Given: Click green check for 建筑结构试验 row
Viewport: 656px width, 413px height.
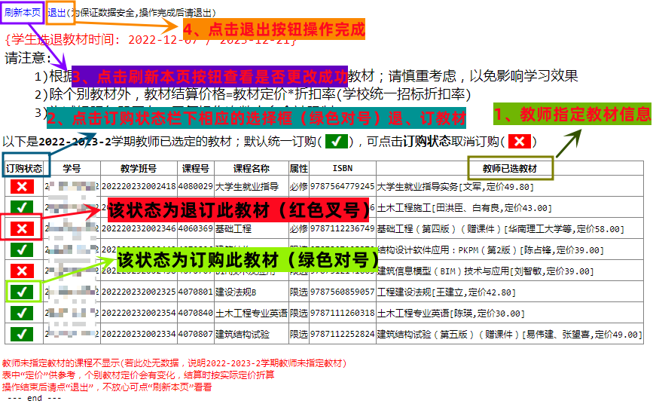Looking at the screenshot, I should point(23,334).
